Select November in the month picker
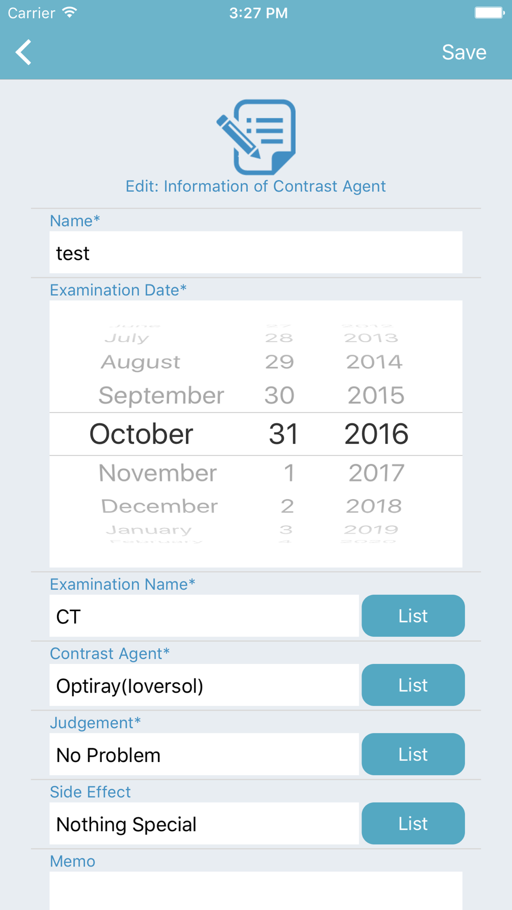Image resolution: width=512 pixels, height=910 pixels. coord(158,472)
